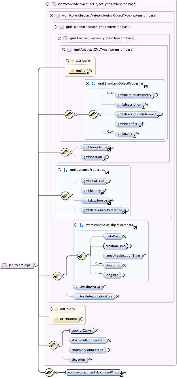Expand gml:dataSourceReference element
Viewport: 177px width, 378px height.
click(x=127, y=210)
